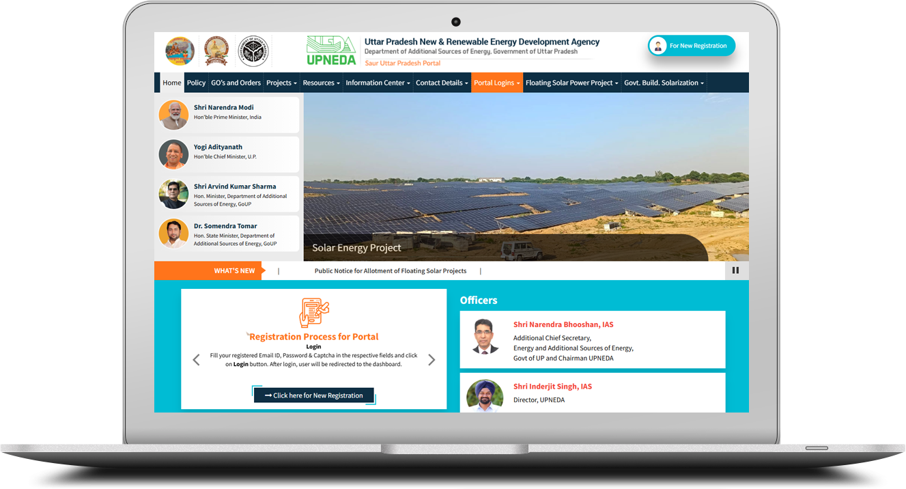Click Dr. Somendra Tomar's photo
This screenshot has width=906, height=489.
point(173,234)
